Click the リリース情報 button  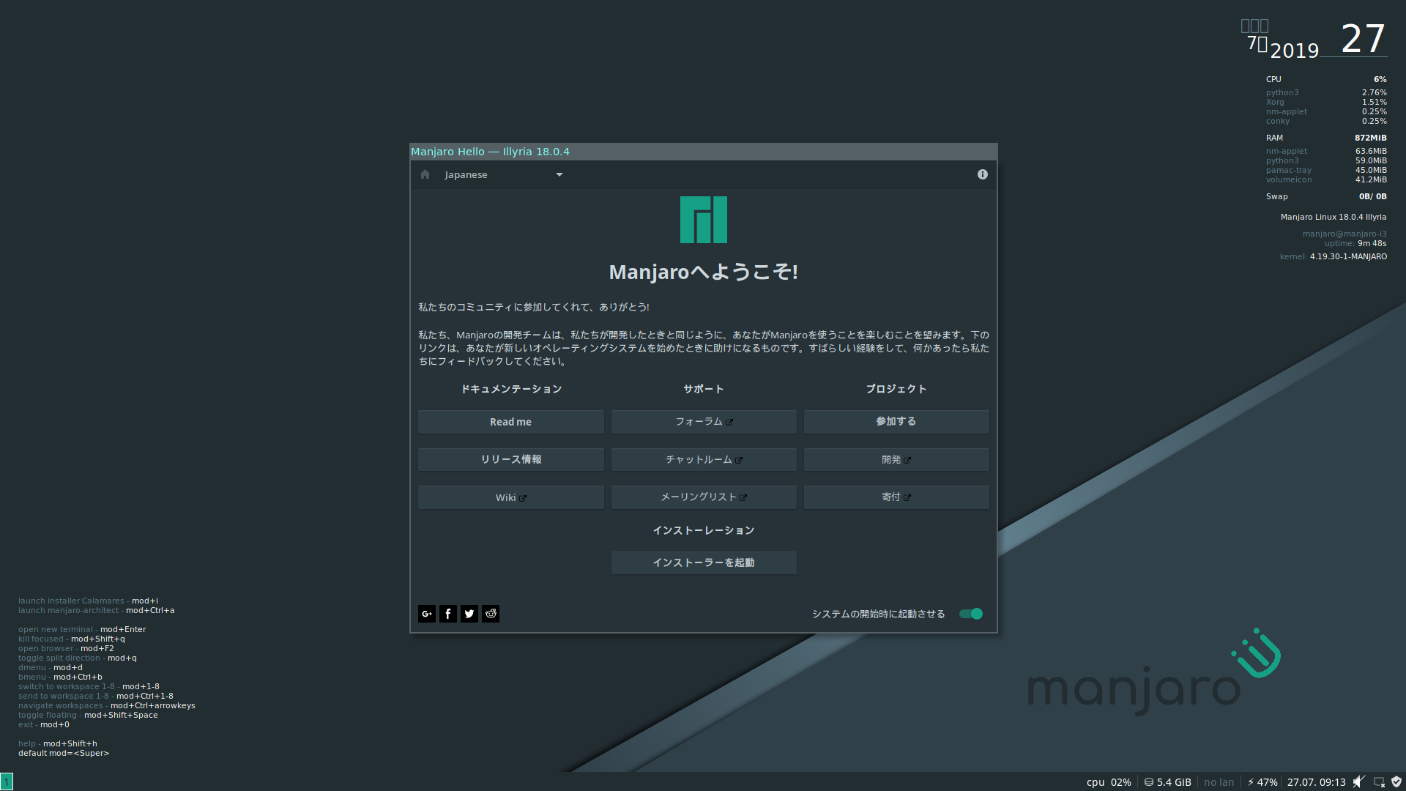(510, 459)
